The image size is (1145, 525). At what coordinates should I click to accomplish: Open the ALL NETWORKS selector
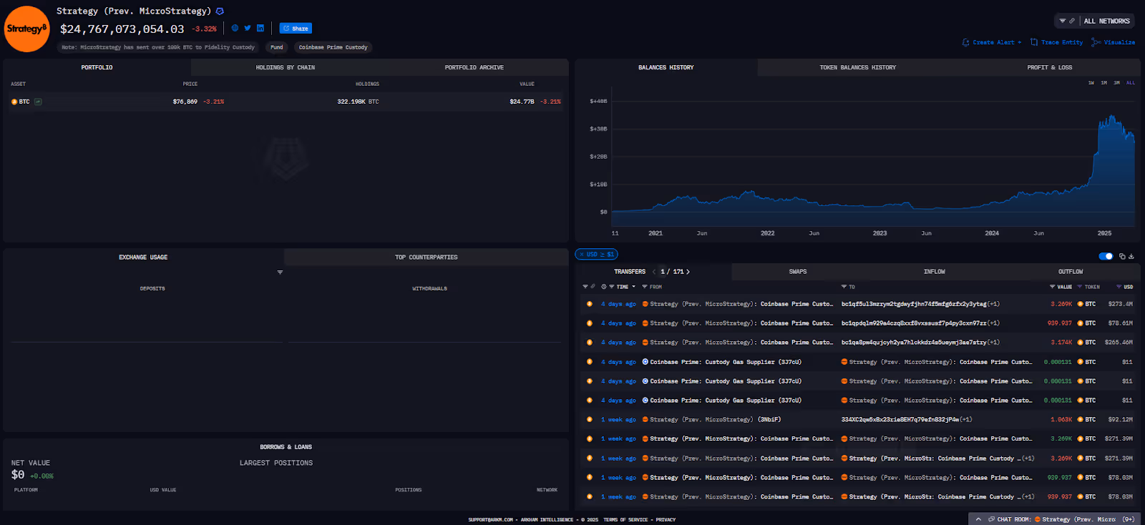(1106, 21)
